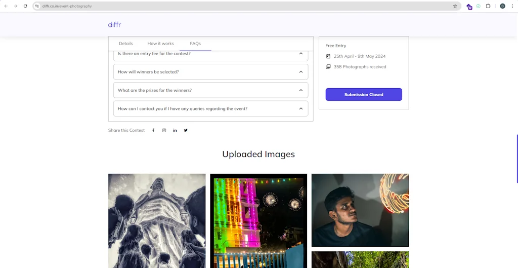Click the 'Share this Contest' label
Screen dimensions: 518x268
(126, 130)
